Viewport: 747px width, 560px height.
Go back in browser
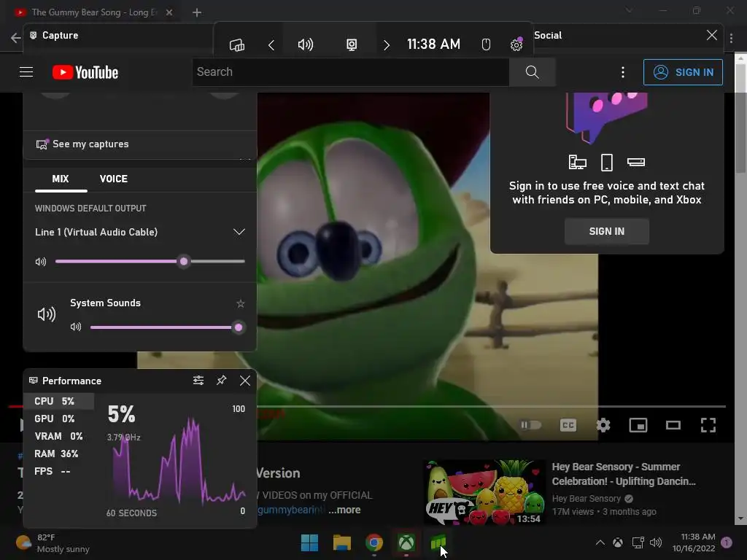15,38
